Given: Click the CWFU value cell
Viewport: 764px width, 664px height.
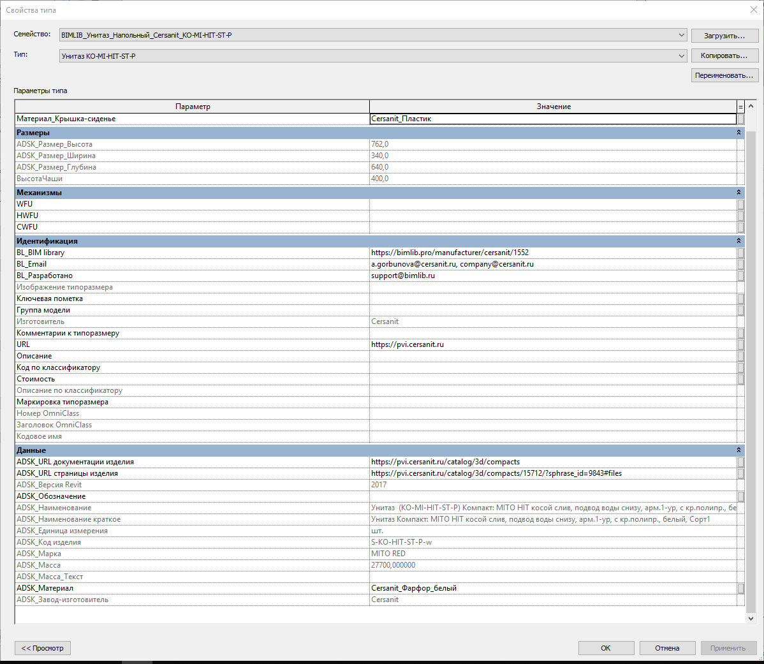Looking at the screenshot, I should pyautogui.click(x=553, y=227).
